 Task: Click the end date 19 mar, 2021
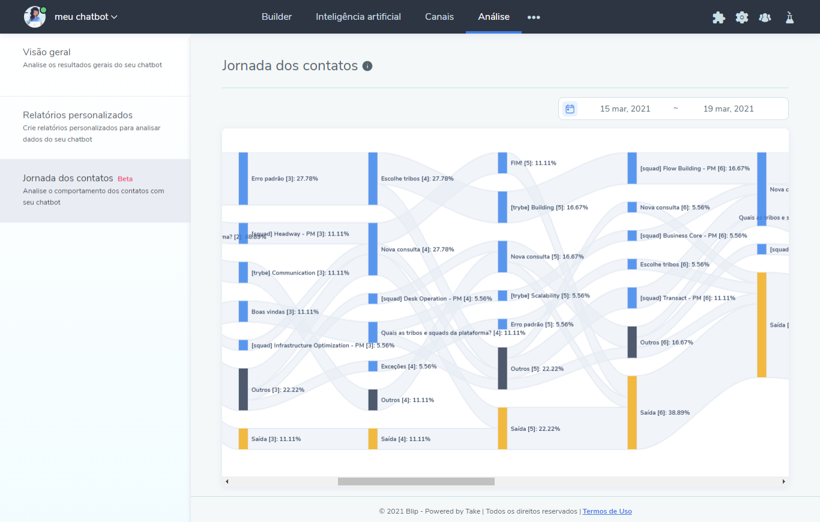[728, 108]
